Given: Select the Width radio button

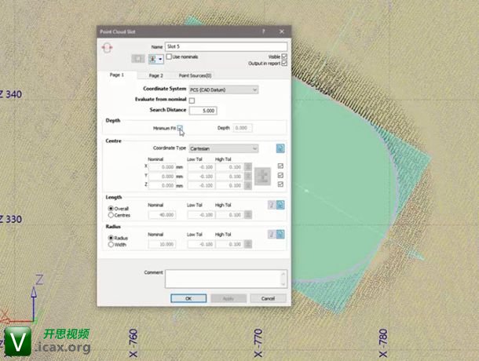Looking at the screenshot, I should (111, 244).
